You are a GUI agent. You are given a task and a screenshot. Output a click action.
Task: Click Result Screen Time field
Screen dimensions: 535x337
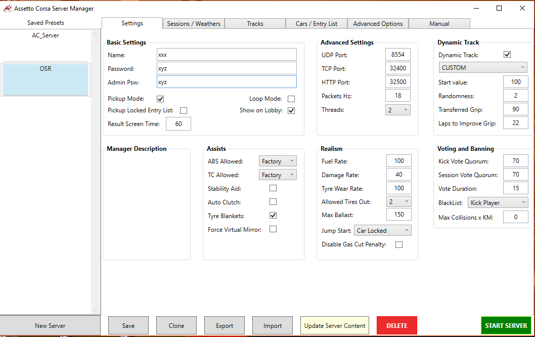point(179,124)
